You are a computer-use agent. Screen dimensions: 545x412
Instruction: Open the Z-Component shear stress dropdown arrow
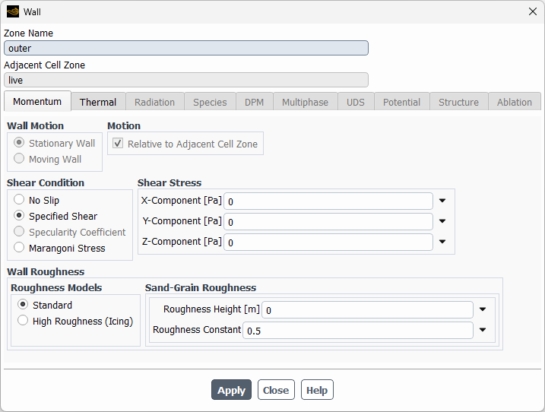pyautogui.click(x=442, y=242)
